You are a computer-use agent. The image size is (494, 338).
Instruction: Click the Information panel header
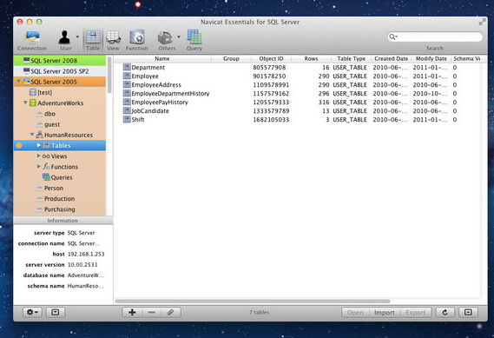(x=63, y=221)
